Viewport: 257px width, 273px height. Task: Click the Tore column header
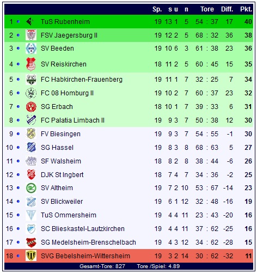coord(207,9)
